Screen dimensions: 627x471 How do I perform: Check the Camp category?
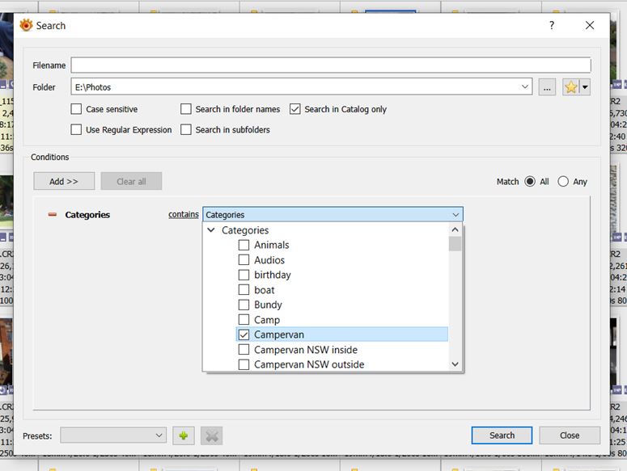[x=244, y=320]
